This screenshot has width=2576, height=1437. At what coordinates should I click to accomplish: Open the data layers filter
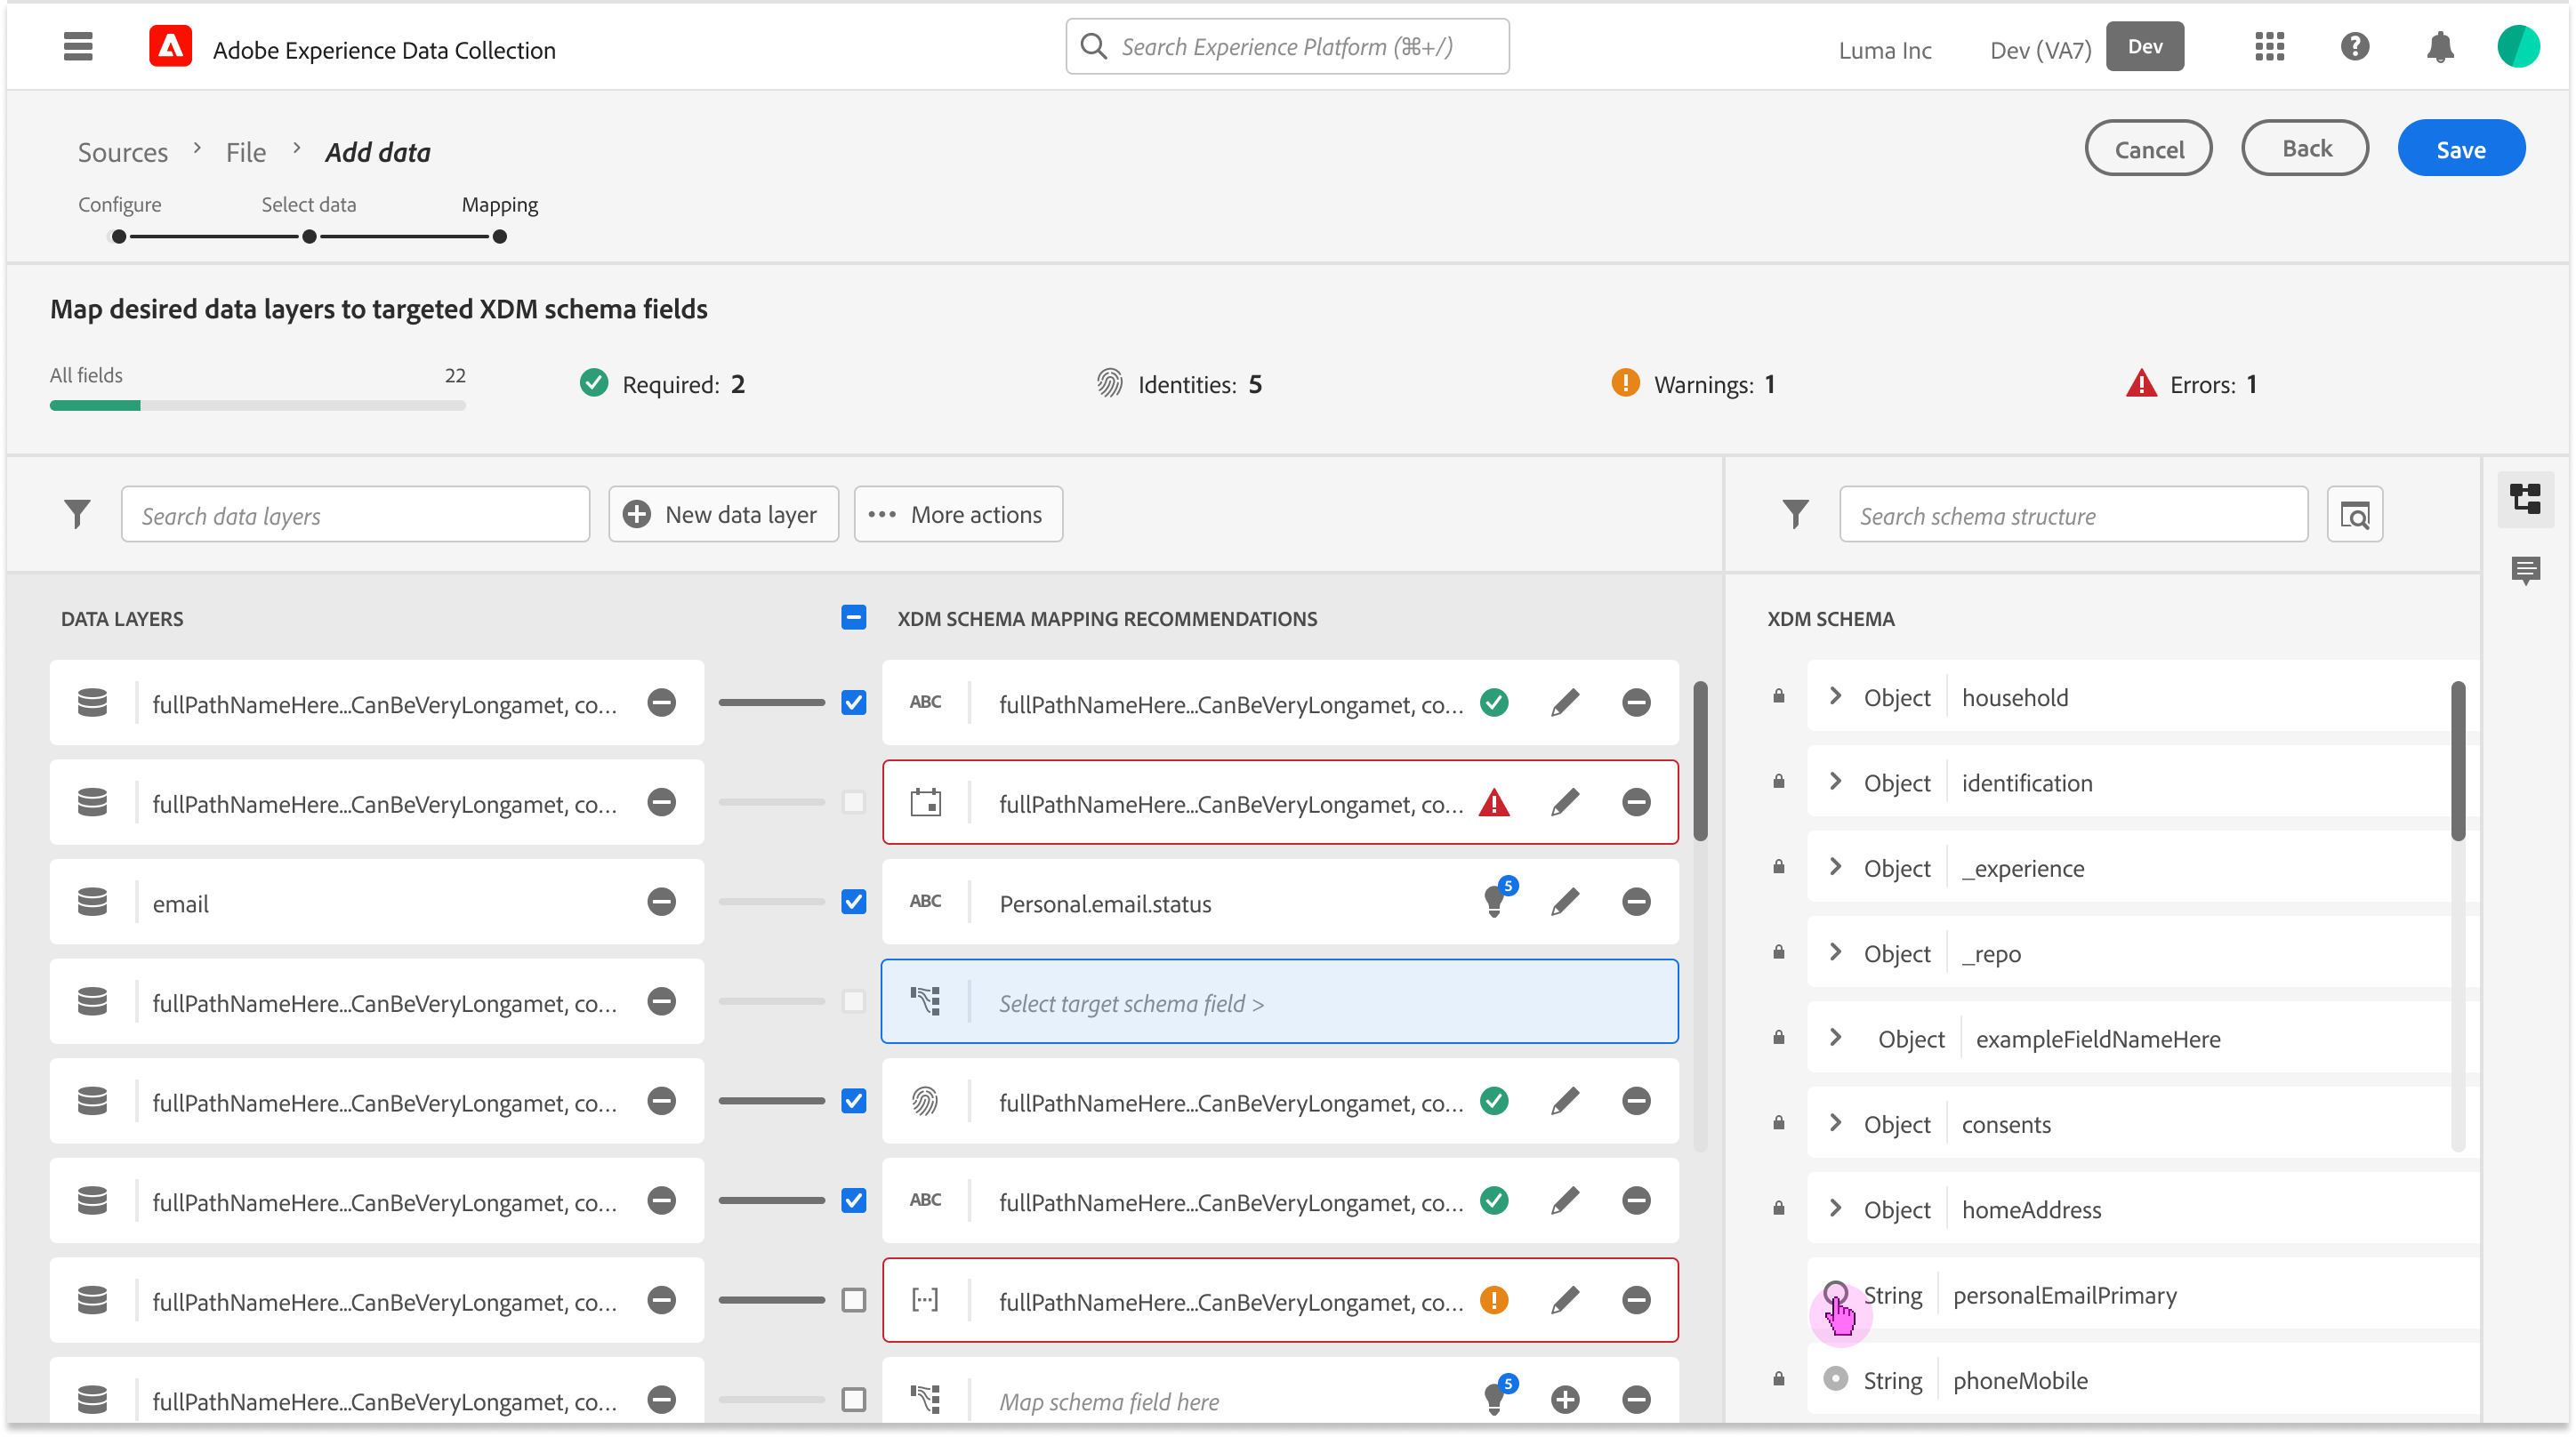[77, 513]
